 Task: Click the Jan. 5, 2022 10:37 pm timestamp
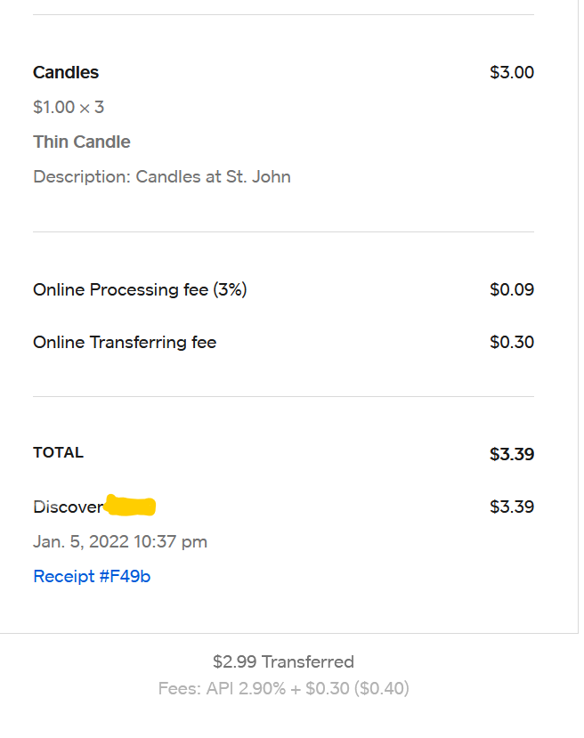[x=120, y=541]
